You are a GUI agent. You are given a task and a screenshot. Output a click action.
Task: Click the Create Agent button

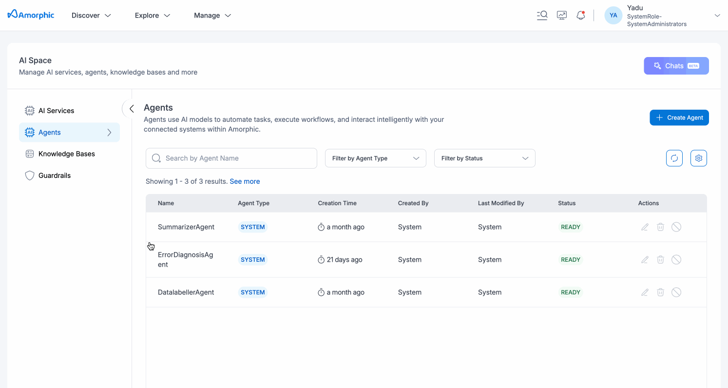(x=679, y=117)
